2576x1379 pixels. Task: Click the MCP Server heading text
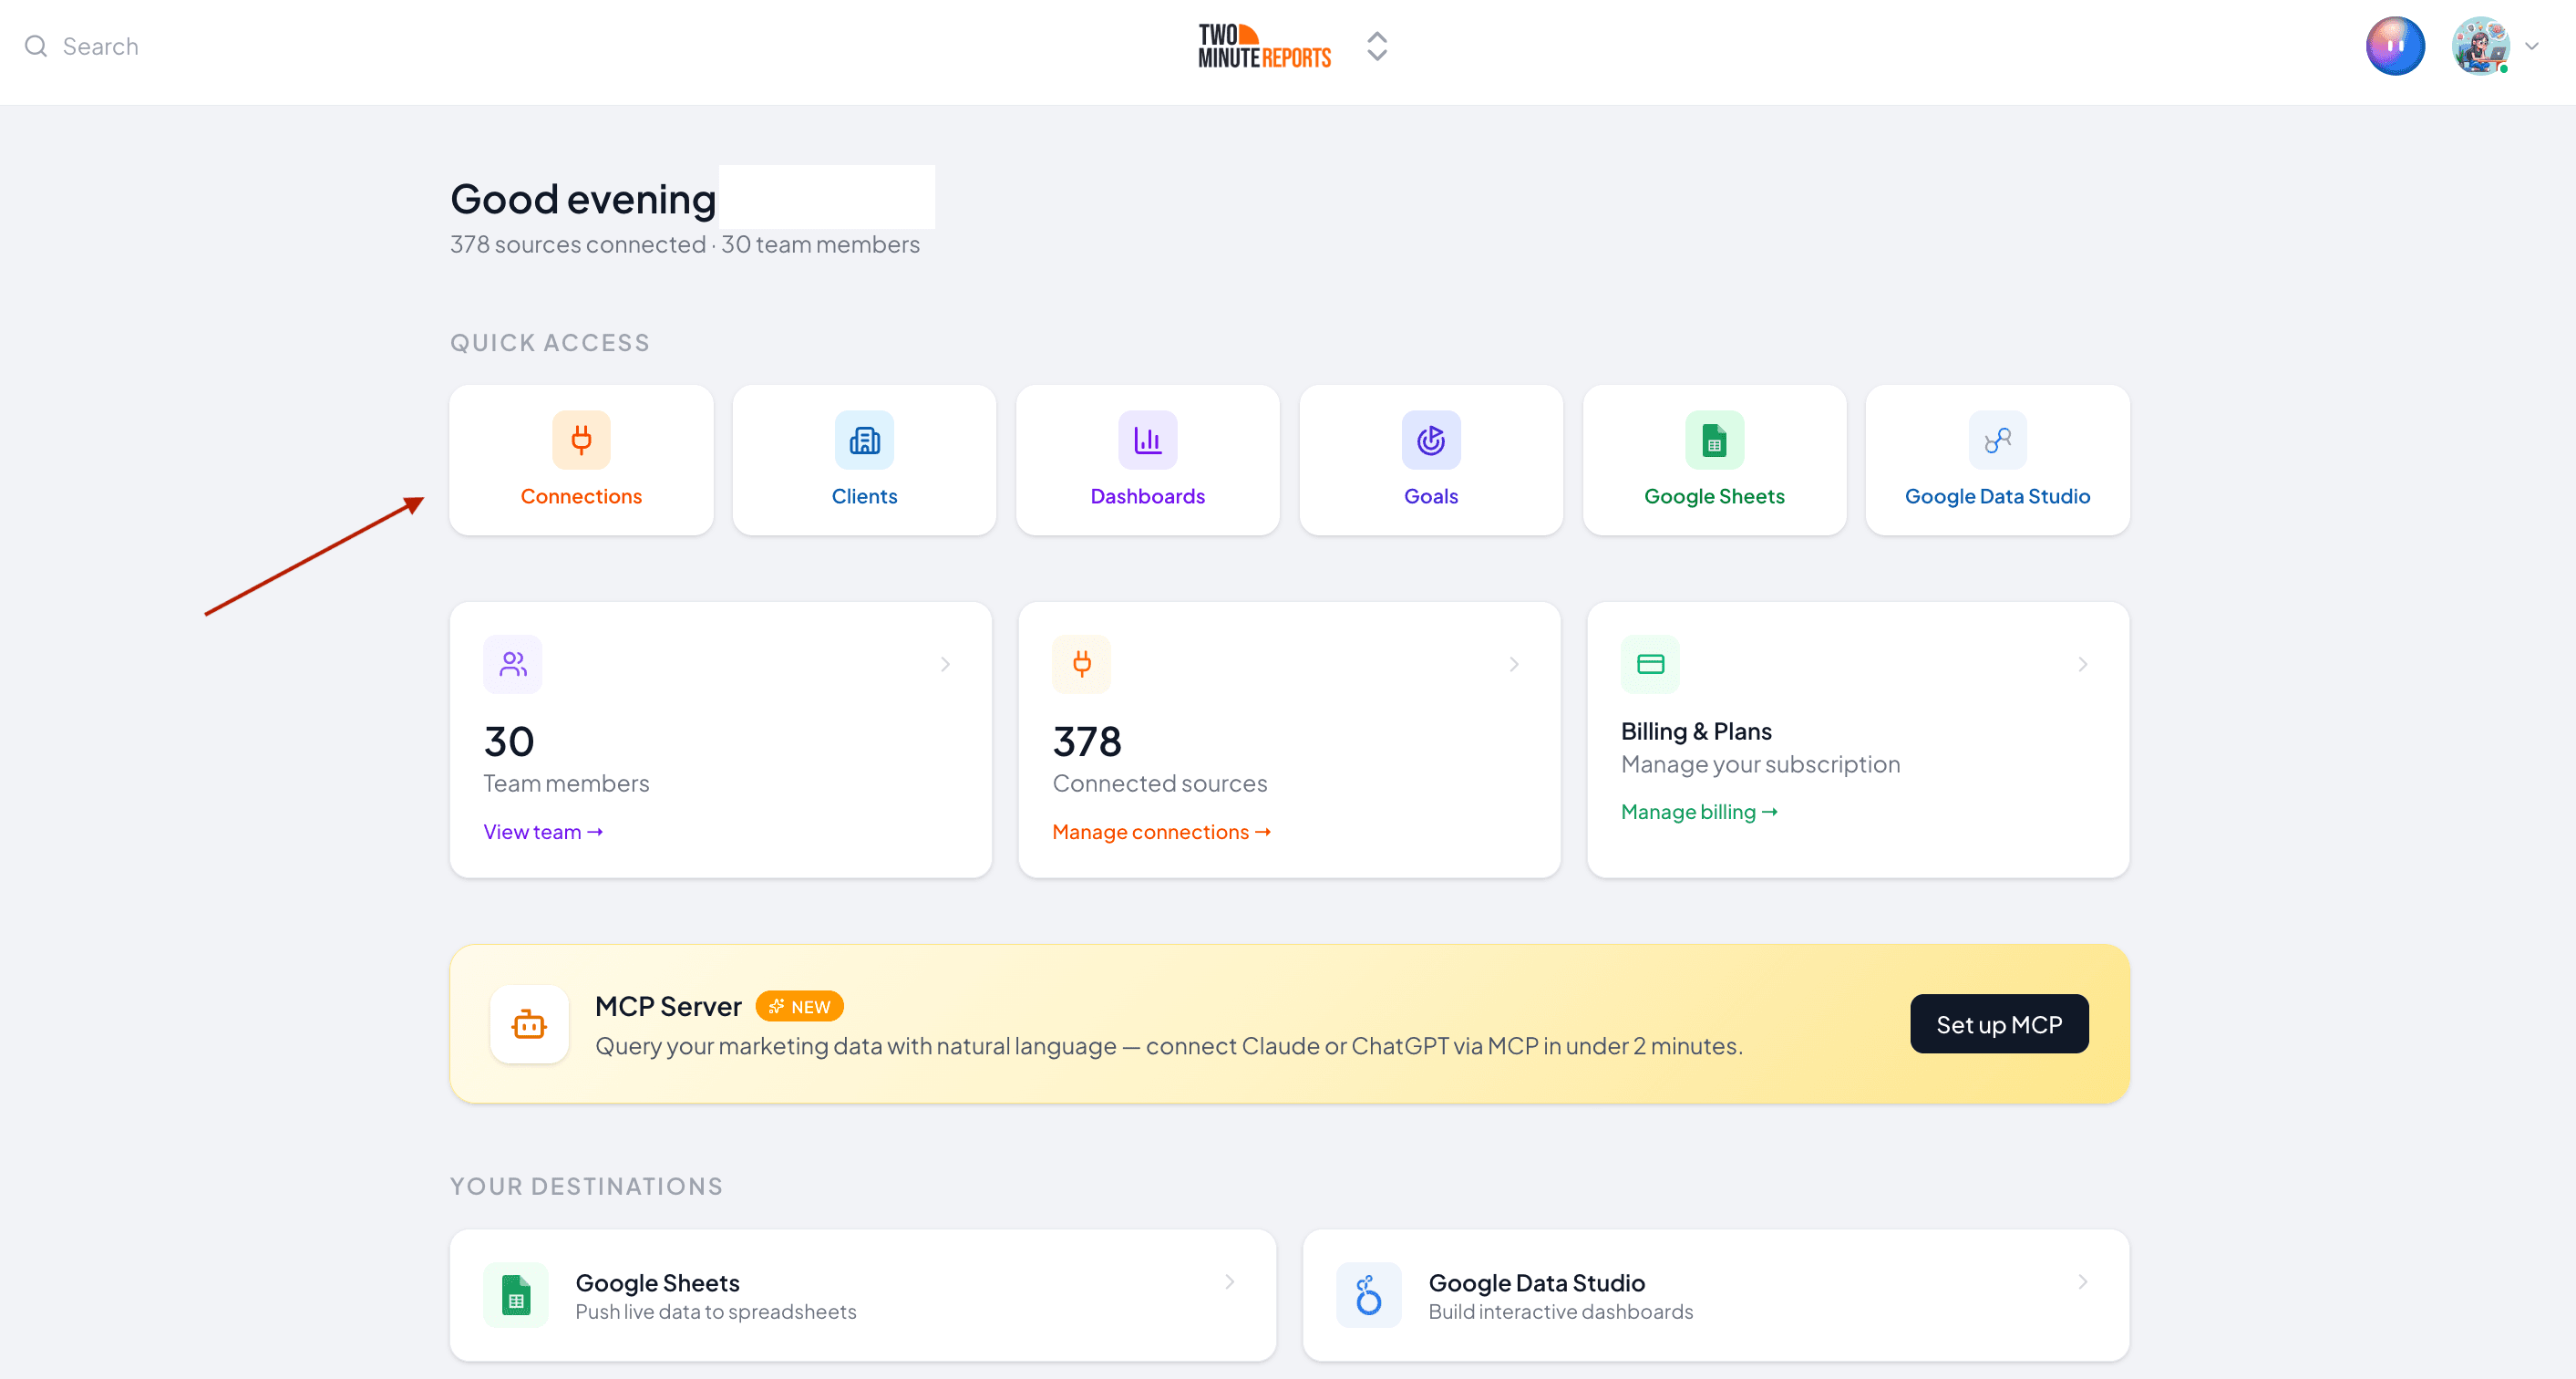[668, 1007]
